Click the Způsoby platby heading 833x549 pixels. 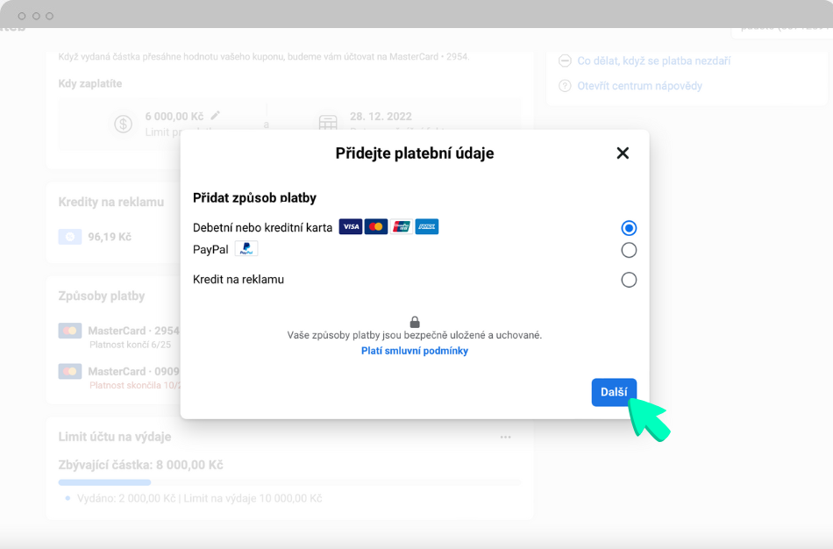tap(102, 296)
